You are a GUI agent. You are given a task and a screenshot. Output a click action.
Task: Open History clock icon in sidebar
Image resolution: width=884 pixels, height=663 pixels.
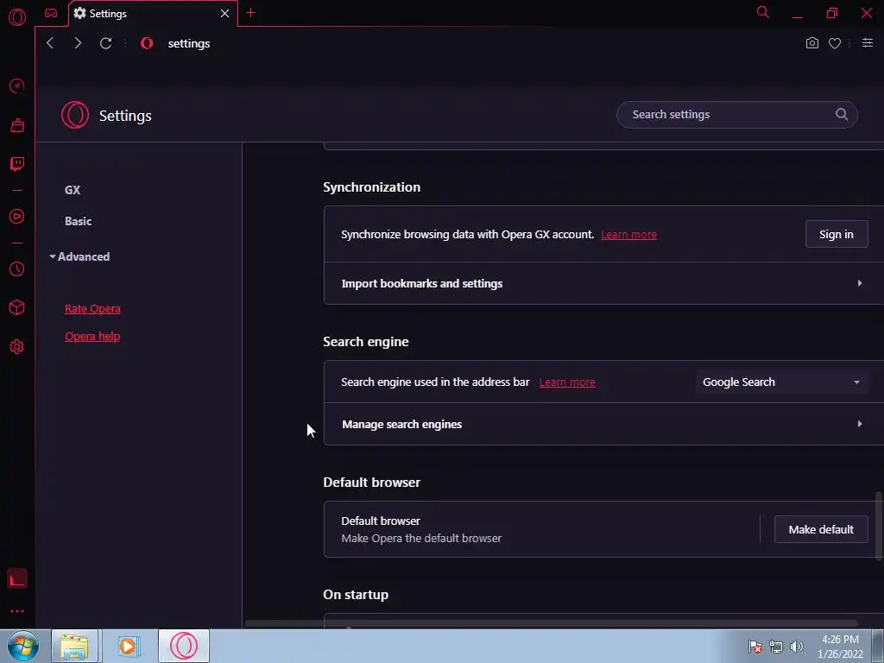(17, 269)
